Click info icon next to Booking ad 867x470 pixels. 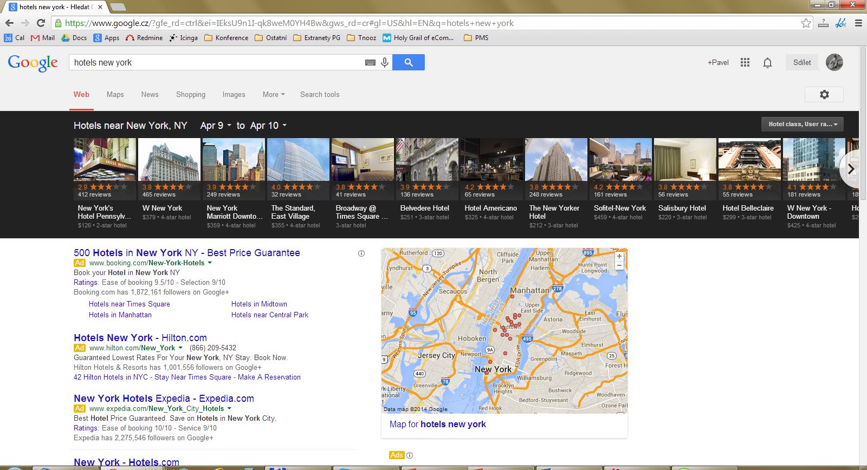(361, 253)
